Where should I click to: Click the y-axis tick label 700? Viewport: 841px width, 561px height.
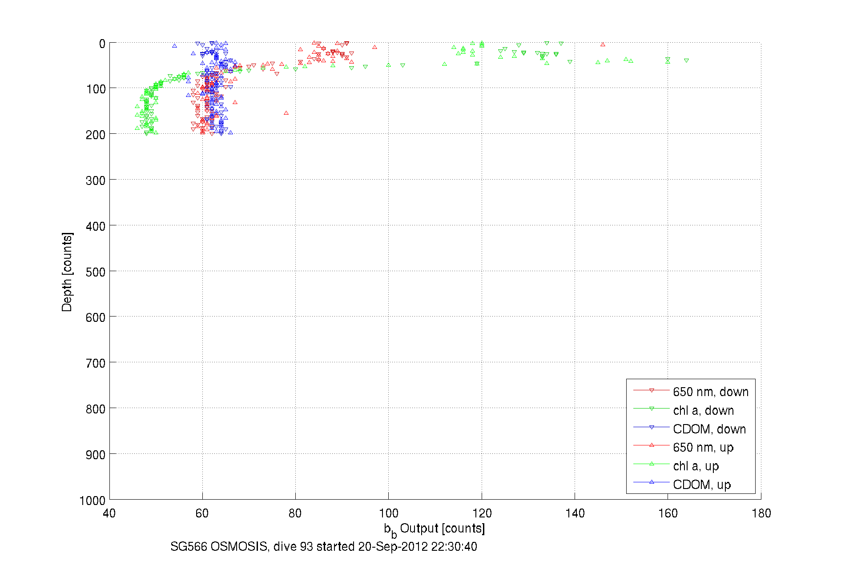tap(96, 363)
